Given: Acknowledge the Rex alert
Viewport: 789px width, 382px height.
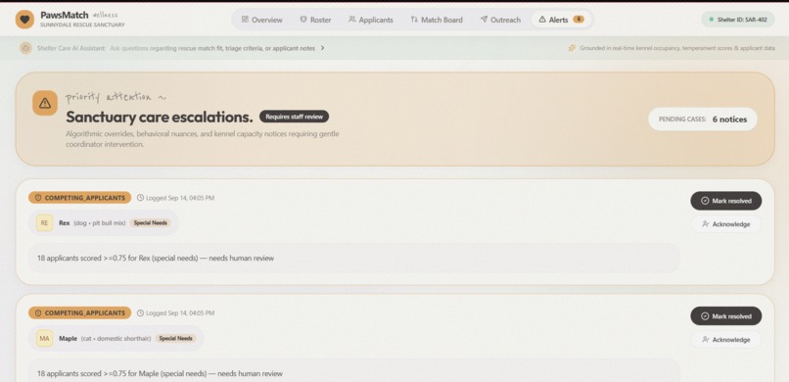Looking at the screenshot, I should (726, 224).
